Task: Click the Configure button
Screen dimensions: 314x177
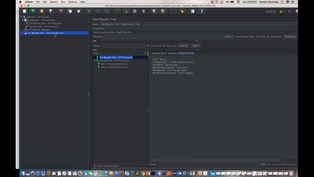Action: tap(290, 37)
